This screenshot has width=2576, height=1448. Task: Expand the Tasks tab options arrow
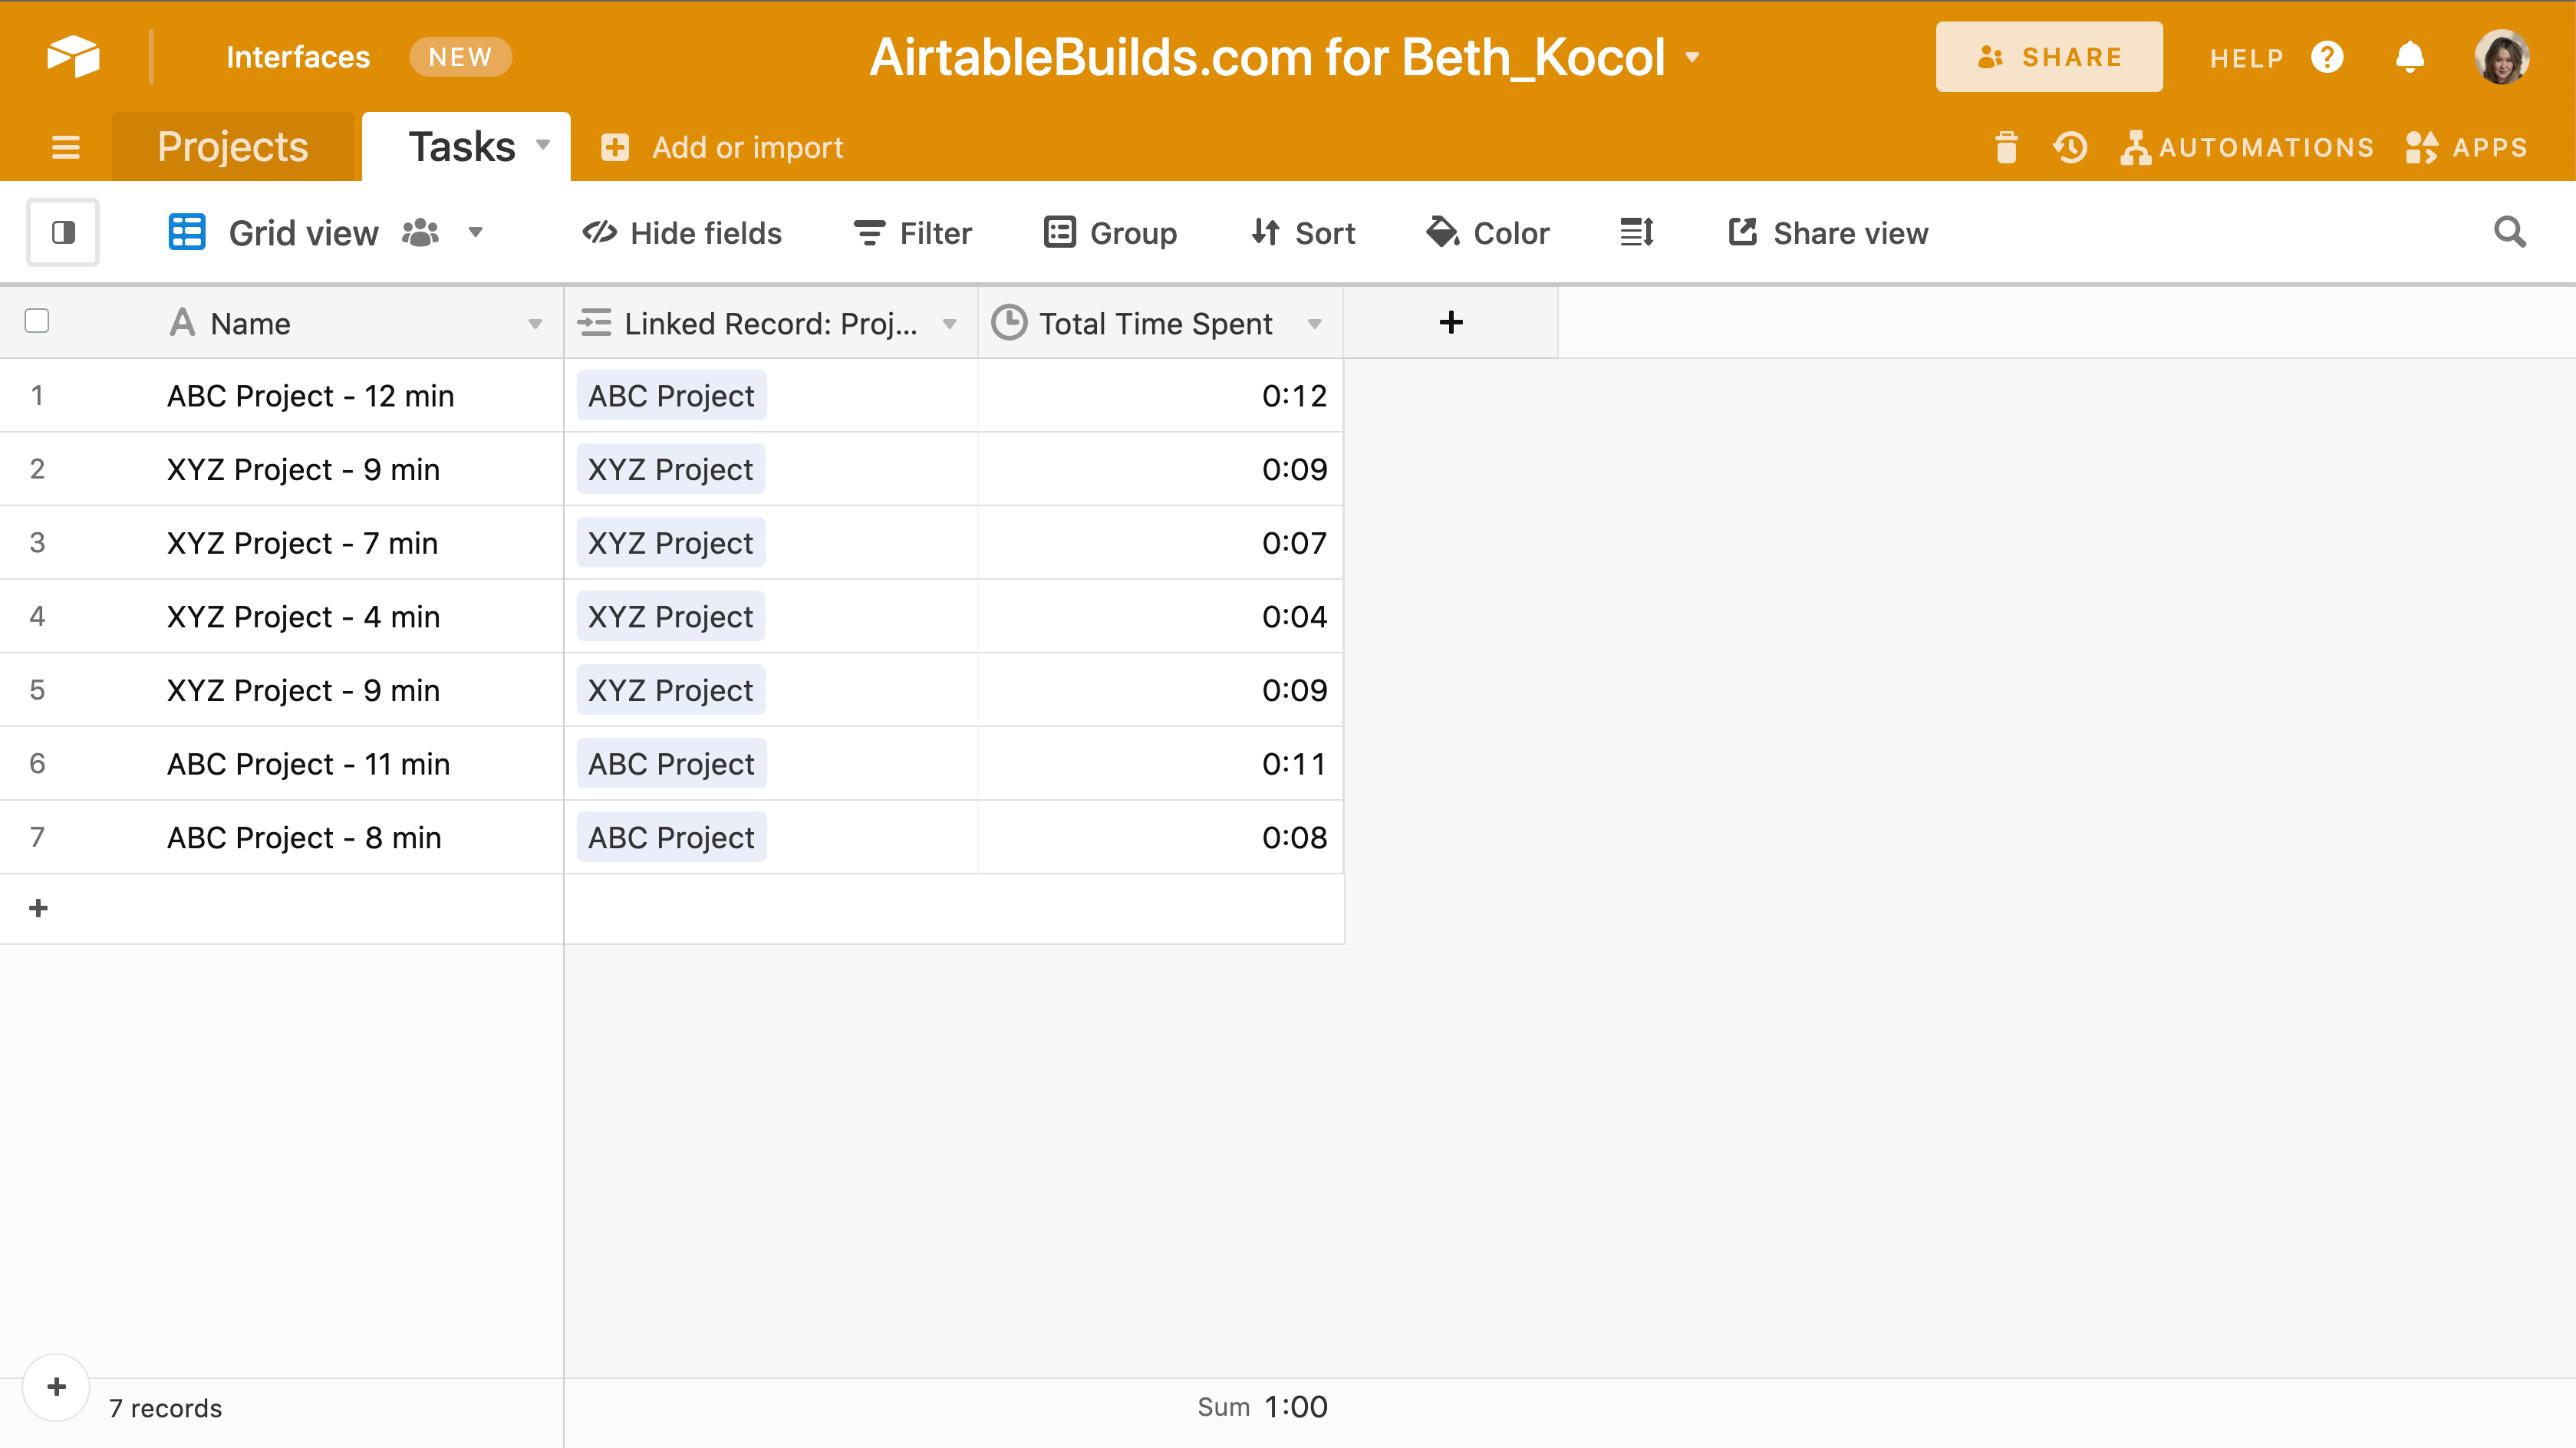coord(543,145)
